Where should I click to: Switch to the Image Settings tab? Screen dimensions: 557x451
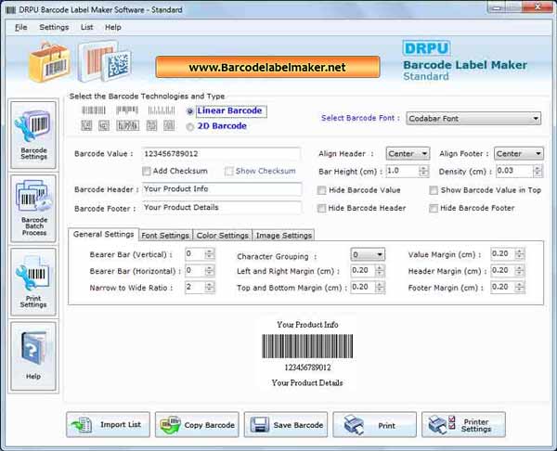[x=284, y=235]
